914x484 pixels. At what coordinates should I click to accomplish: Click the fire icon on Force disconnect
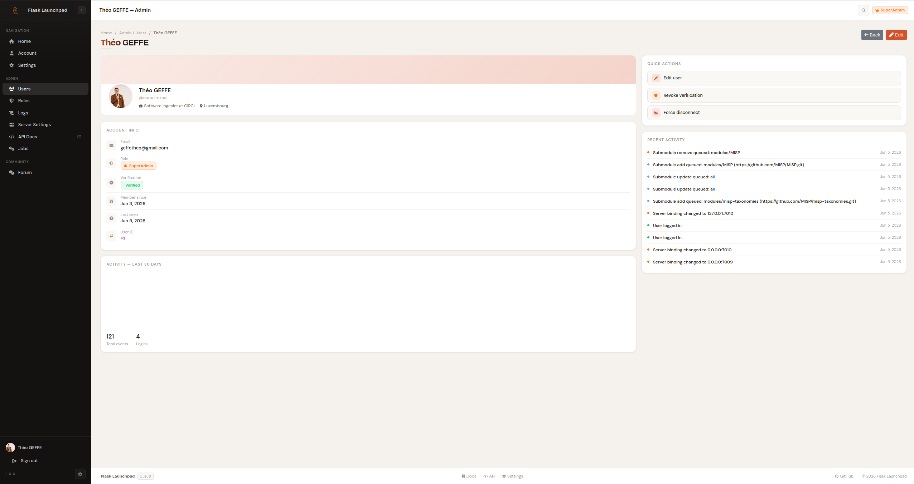coord(656,113)
